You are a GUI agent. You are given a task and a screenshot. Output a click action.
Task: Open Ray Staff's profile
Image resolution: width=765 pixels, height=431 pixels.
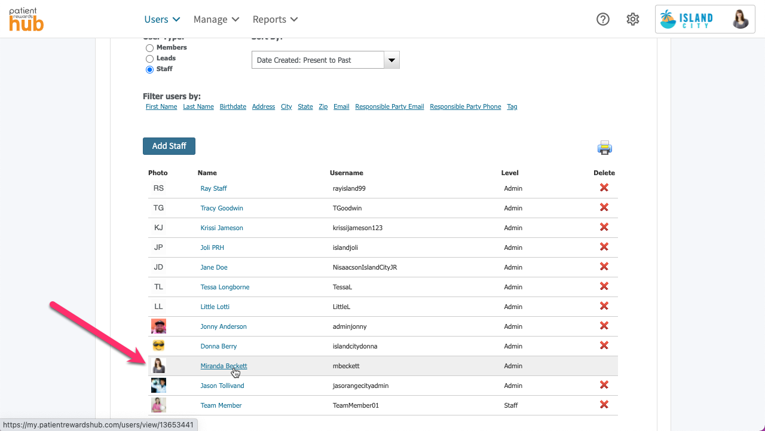(x=213, y=188)
